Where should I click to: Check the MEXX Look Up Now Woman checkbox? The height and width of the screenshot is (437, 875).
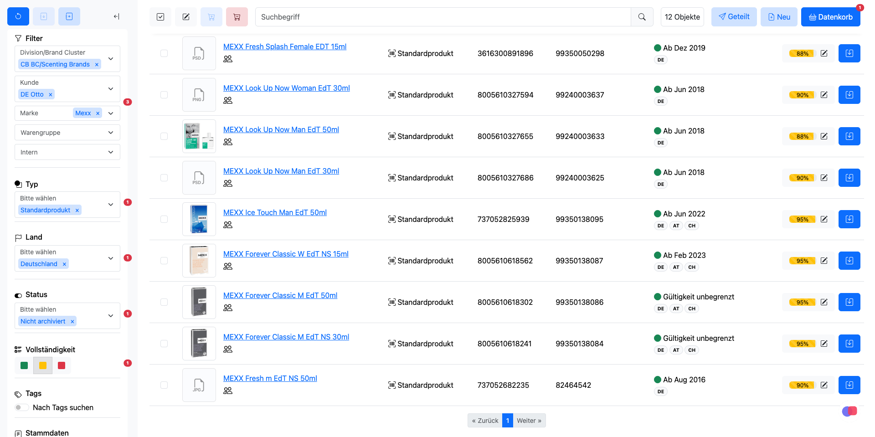point(164,95)
